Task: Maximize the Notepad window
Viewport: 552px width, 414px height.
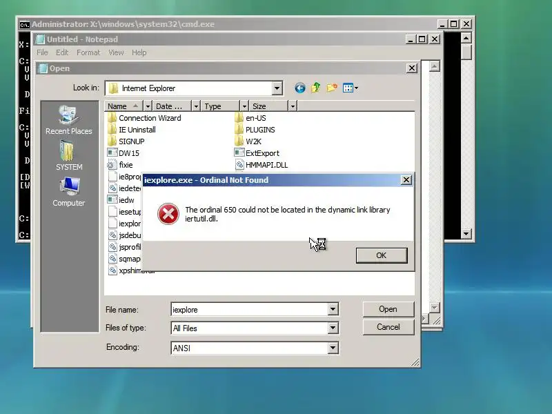Action: (x=422, y=39)
